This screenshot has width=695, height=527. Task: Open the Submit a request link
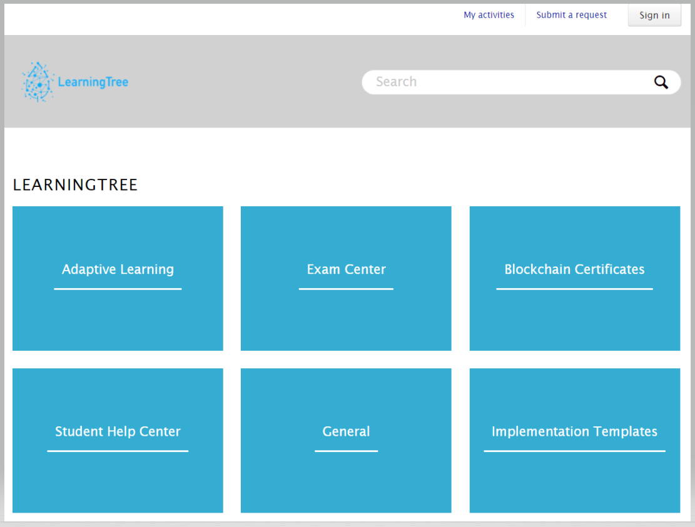[571, 15]
